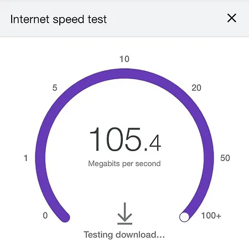Click the 50 gauge scale label
Viewport: 249px width, 249px height.
(x=225, y=158)
